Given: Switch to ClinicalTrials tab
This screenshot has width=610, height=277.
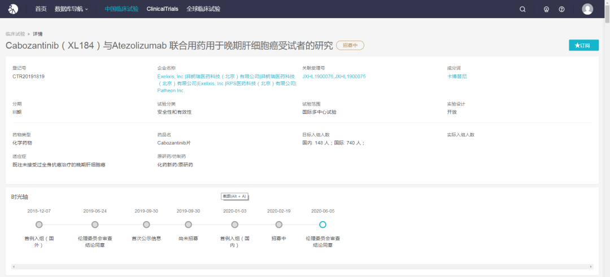Looking at the screenshot, I should pyautogui.click(x=162, y=9).
